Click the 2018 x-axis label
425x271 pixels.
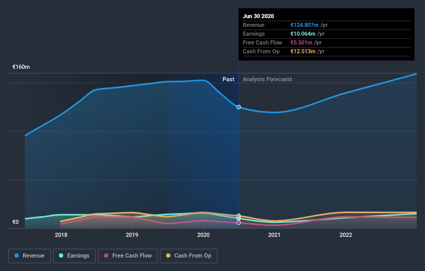pyautogui.click(x=61, y=235)
